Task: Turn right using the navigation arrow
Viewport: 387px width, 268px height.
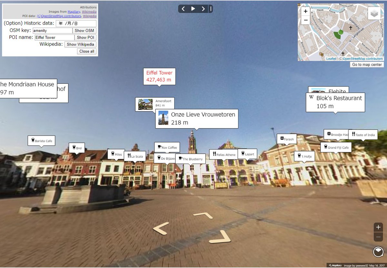Action: point(220,237)
